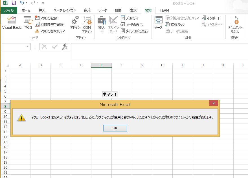
Task: Confirm the formula bar entry (checkmark)
Action: click(55, 47)
